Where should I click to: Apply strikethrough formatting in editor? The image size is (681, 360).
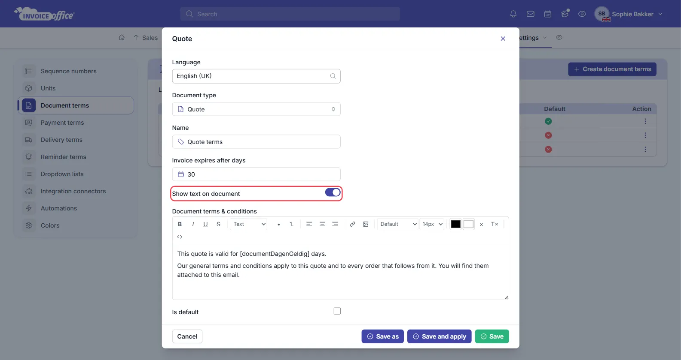pyautogui.click(x=218, y=224)
